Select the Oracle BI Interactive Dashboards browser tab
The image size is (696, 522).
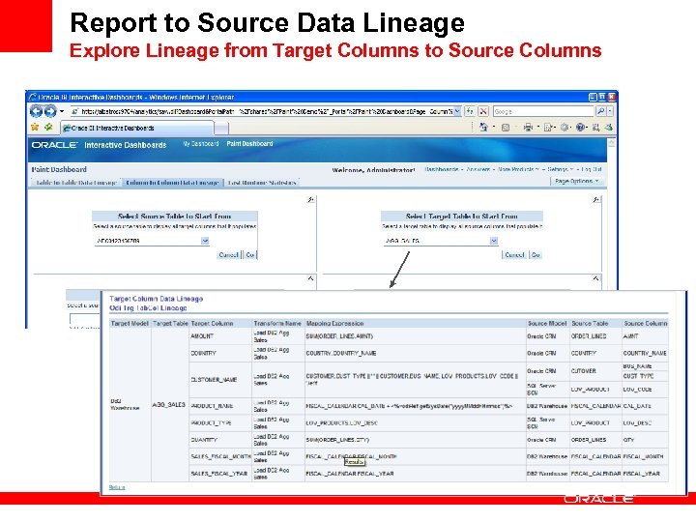point(136,128)
